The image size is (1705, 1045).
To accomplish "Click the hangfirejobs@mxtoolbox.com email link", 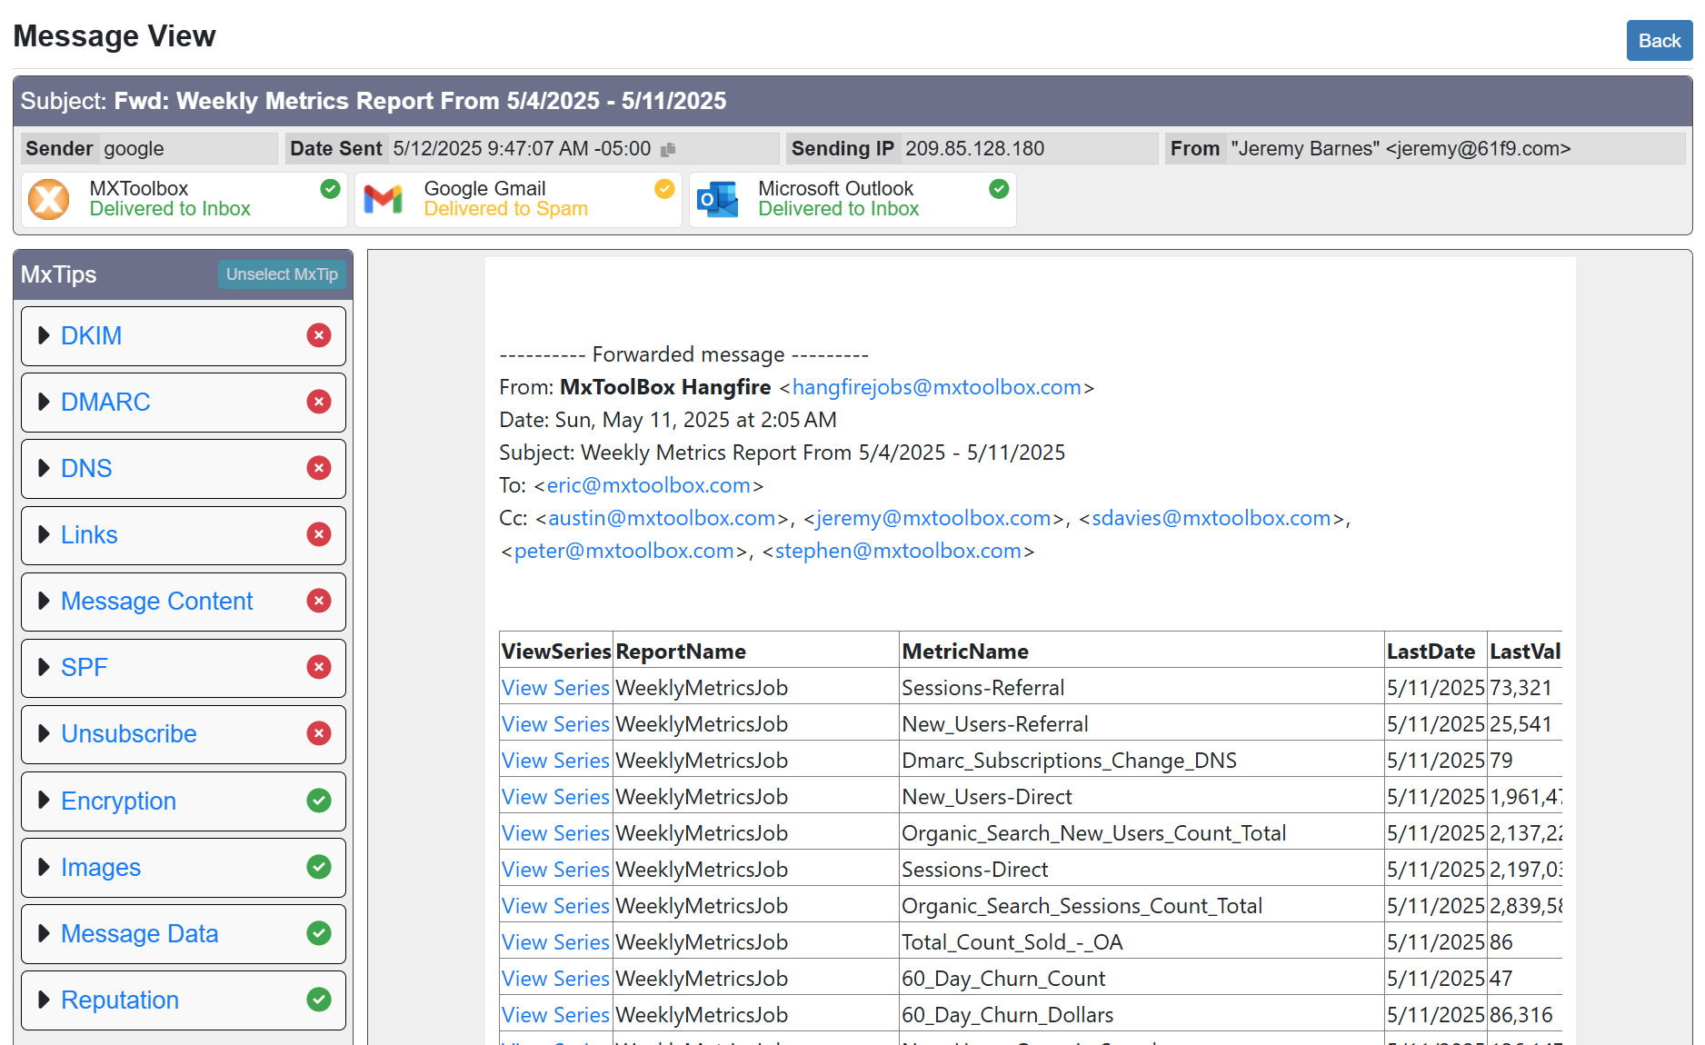I will [x=936, y=387].
